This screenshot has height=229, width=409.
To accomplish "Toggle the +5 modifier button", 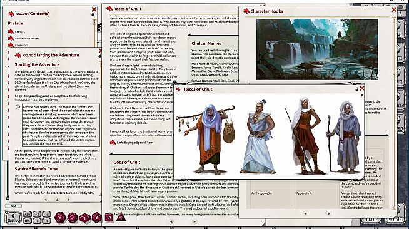I will [x=47, y=215].
